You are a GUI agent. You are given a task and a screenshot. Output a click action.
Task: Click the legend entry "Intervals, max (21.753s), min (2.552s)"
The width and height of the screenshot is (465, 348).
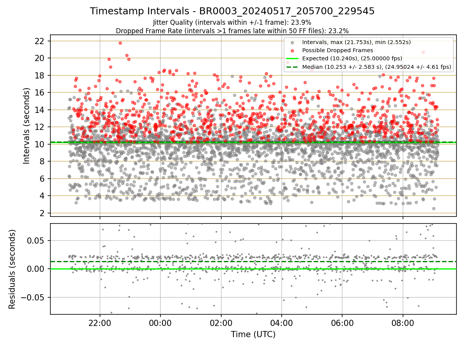click(356, 42)
